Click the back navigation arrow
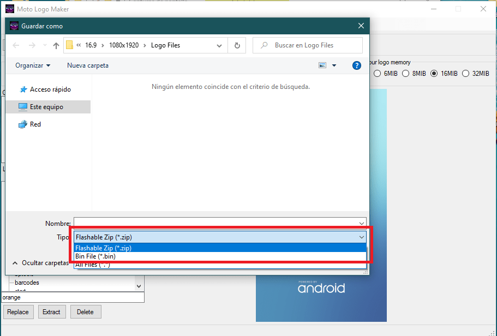 (x=16, y=45)
